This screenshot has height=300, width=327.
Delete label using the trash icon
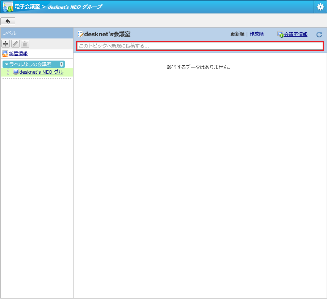25,44
